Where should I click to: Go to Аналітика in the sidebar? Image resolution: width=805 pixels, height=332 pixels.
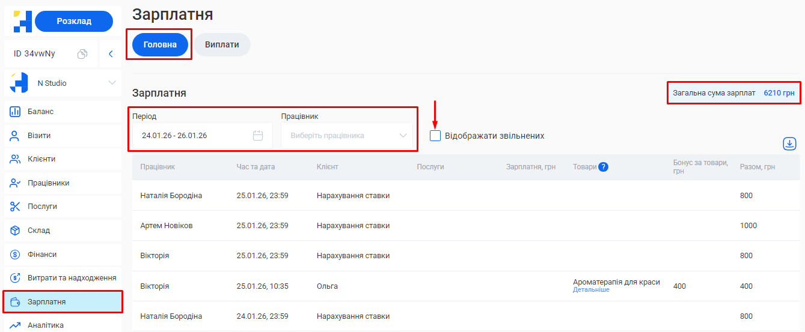46,325
